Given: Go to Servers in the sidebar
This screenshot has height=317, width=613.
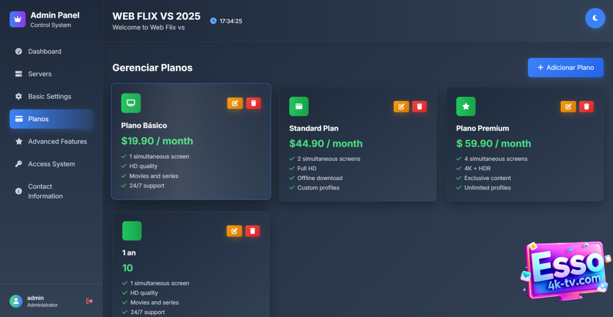Looking at the screenshot, I should [x=40, y=74].
